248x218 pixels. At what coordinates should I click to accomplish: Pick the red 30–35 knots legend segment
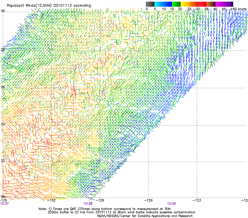pos(202,4)
